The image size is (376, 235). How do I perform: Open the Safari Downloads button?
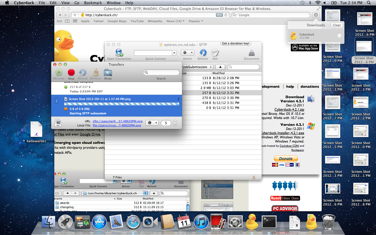[x=316, y=15]
